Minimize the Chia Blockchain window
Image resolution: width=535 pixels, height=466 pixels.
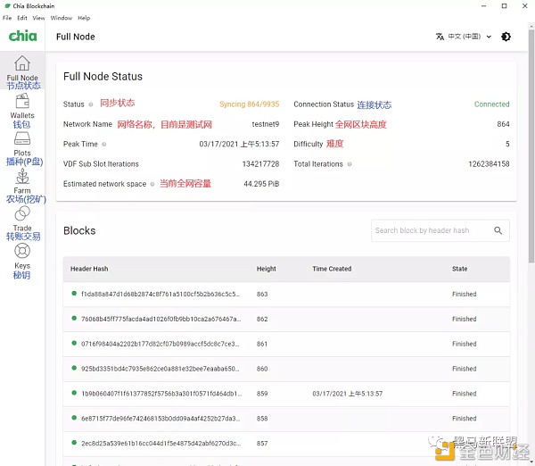483,6
